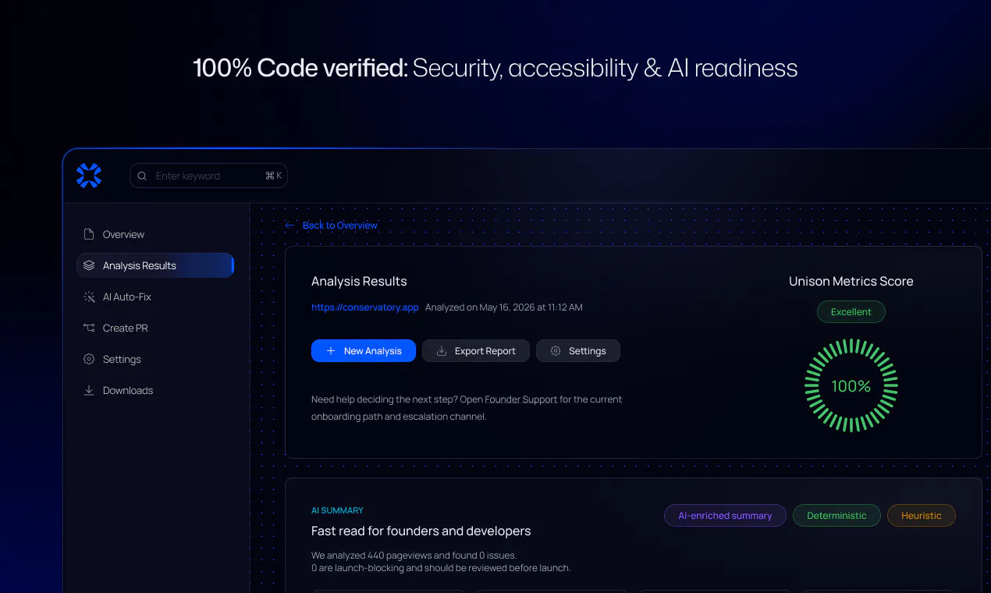Click the AI Auto-Fix magic wand icon

click(89, 296)
